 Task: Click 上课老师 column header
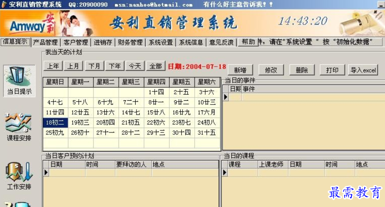(273, 165)
